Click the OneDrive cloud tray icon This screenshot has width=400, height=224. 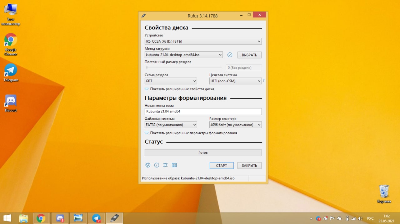pos(340,218)
